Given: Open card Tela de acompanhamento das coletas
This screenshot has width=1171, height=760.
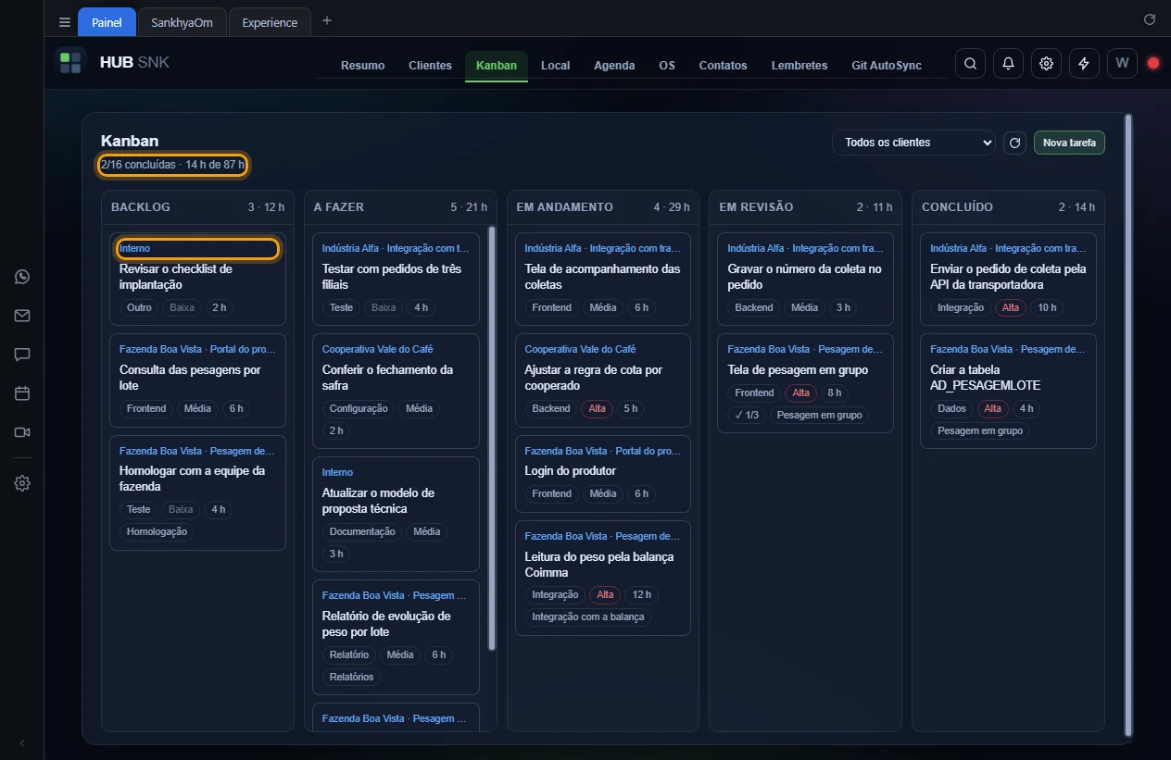Looking at the screenshot, I should 603,279.
